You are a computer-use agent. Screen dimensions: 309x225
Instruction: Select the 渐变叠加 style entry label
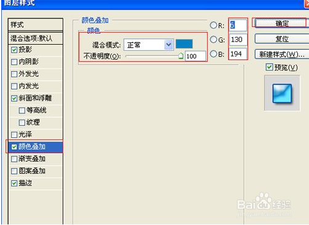click(x=32, y=159)
